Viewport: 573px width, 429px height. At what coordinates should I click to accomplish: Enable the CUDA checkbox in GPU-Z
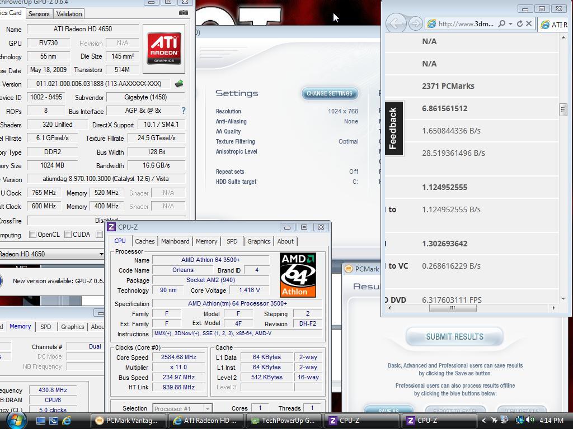click(x=68, y=235)
